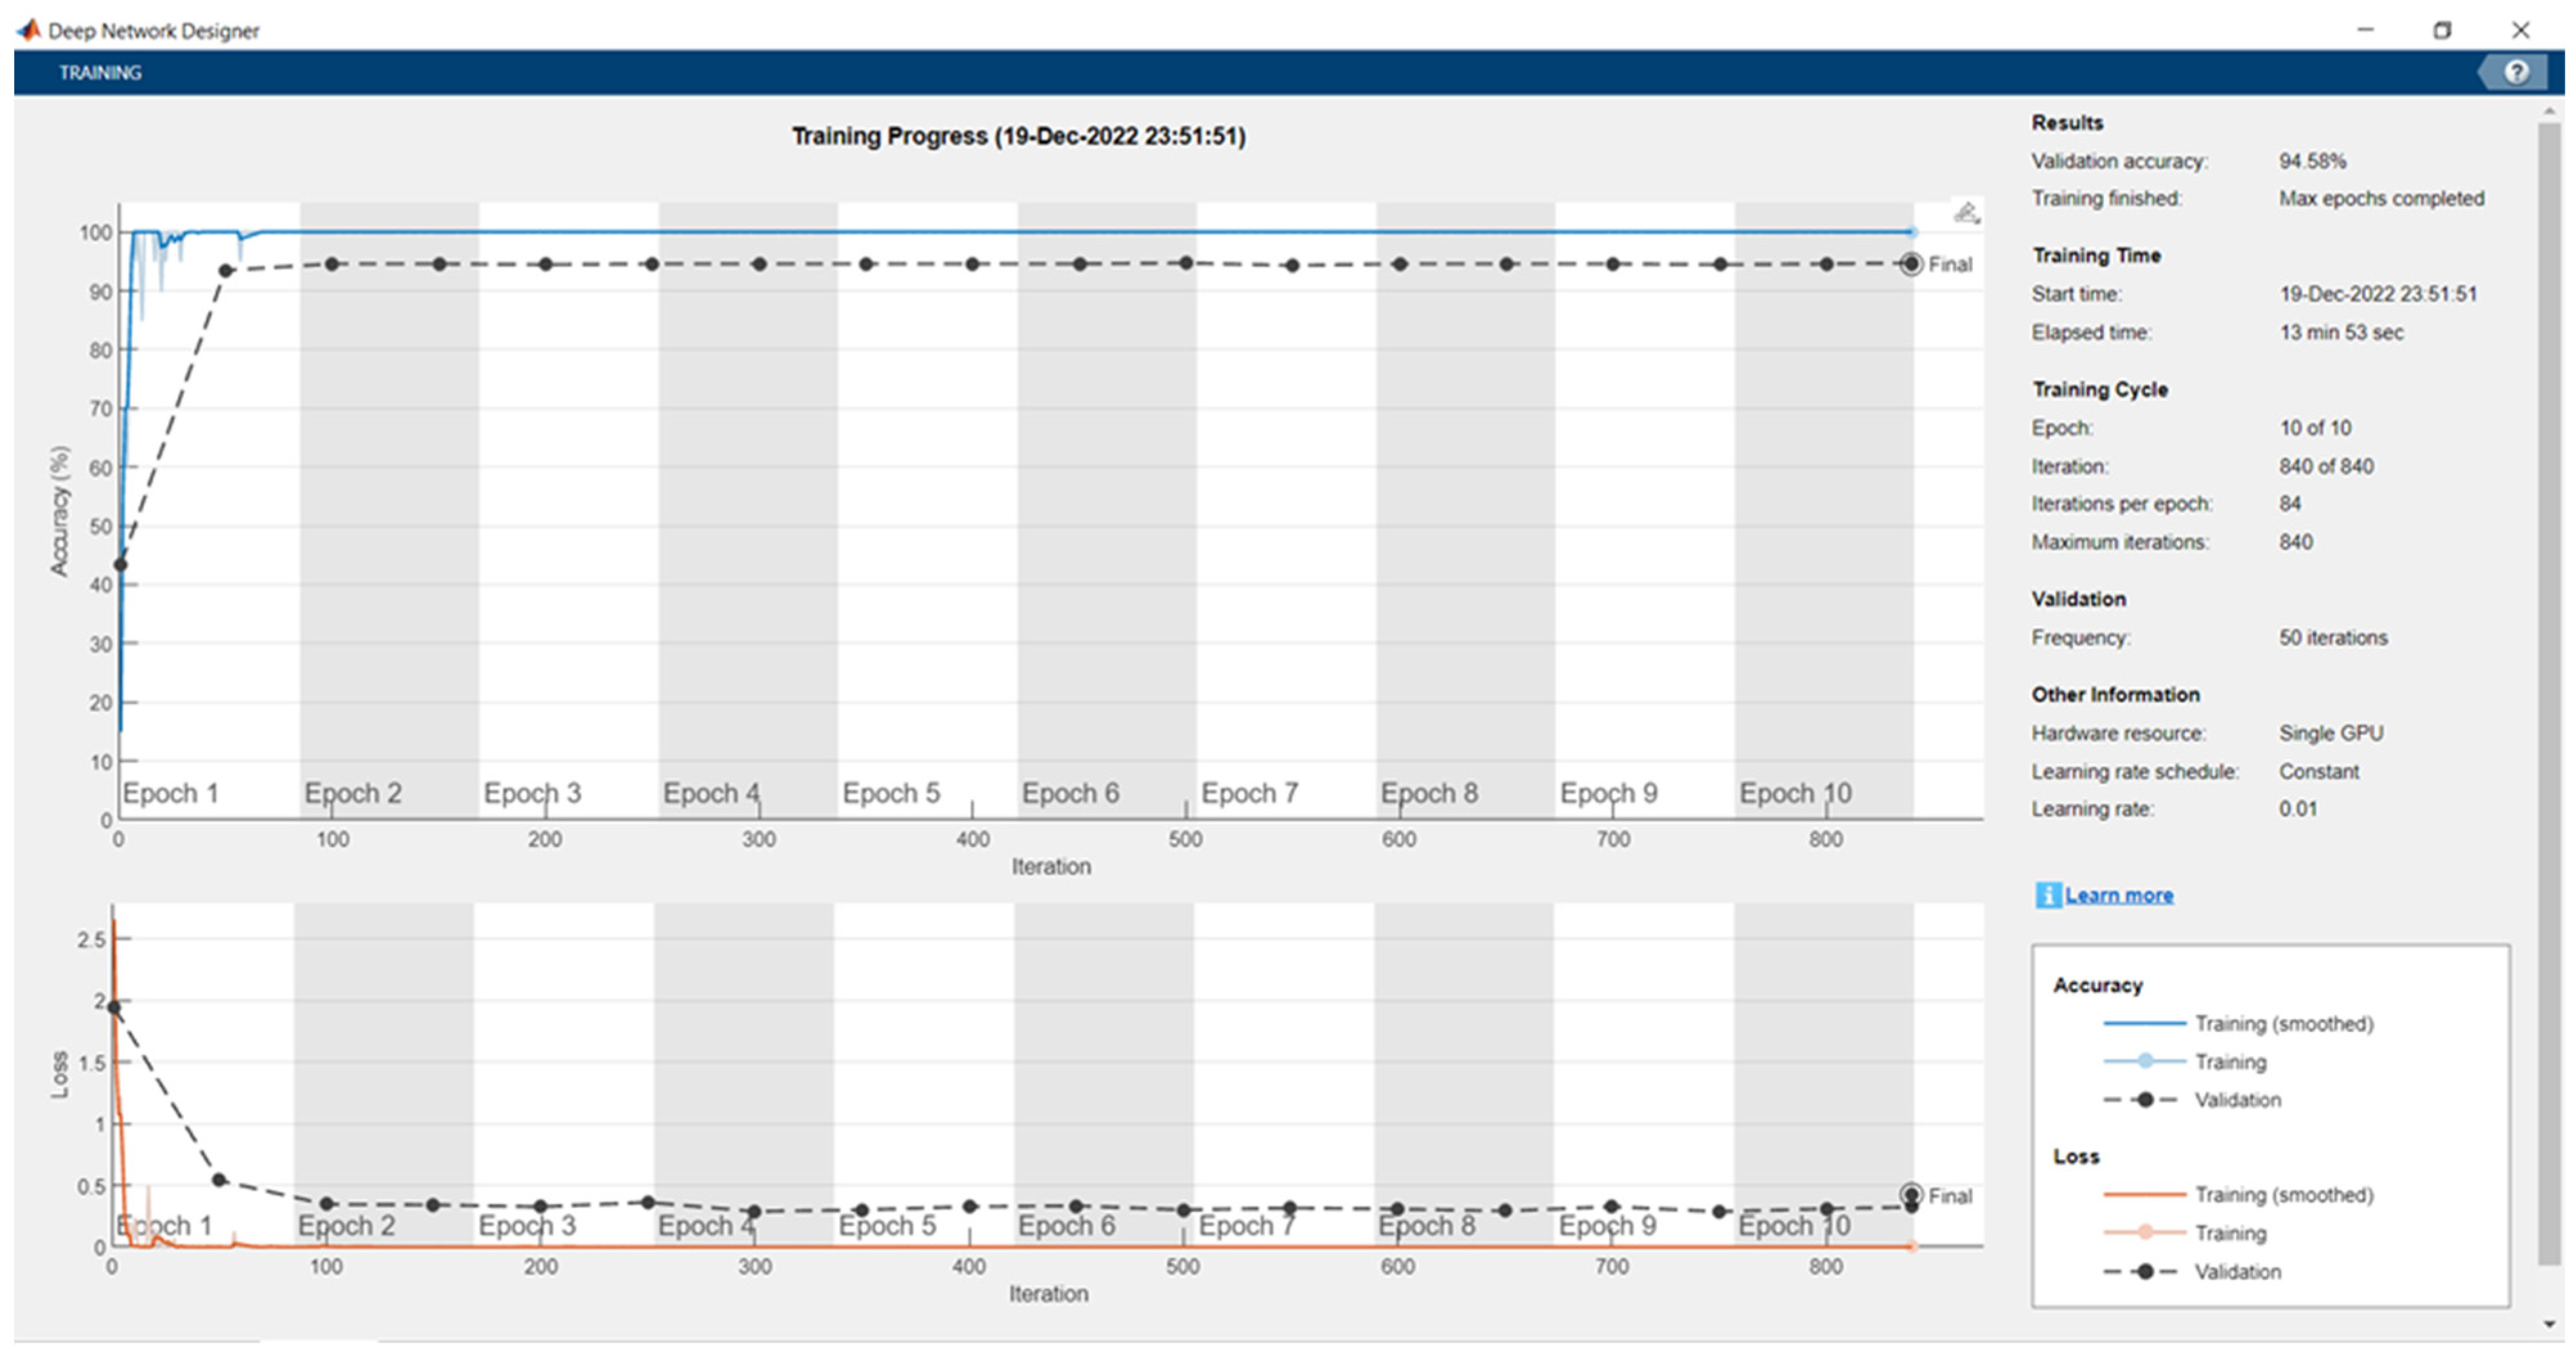
Task: Click Training (smoothed) entry in Loss legend
Action: pos(2283,1195)
